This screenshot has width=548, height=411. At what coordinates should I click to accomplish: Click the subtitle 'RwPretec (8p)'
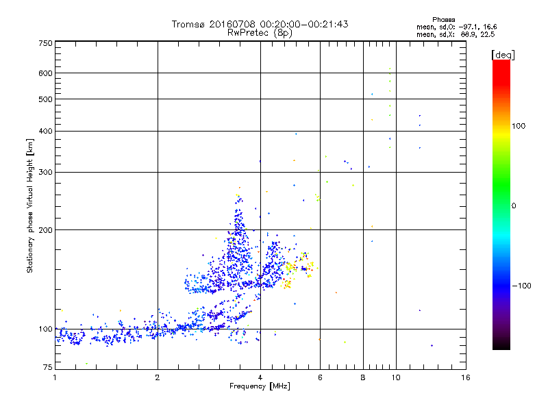click(260, 33)
